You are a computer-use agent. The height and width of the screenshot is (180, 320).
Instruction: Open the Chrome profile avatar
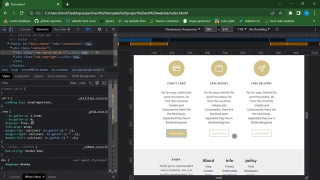tap(306, 13)
